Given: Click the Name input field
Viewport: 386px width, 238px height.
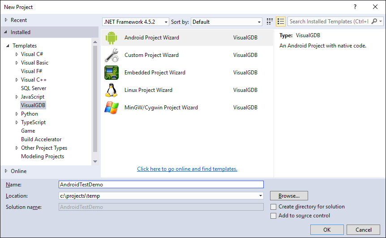Looking at the screenshot, I should tap(161, 185).
